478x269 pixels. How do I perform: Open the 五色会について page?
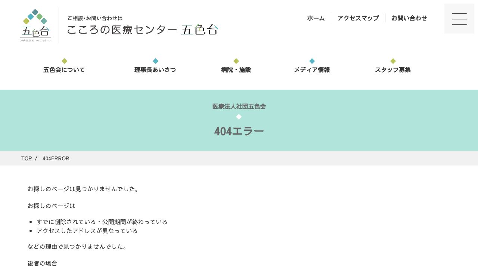64,70
